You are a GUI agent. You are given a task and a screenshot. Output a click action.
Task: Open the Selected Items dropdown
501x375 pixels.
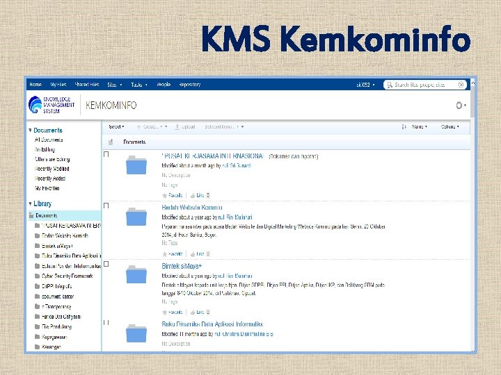coord(224,126)
